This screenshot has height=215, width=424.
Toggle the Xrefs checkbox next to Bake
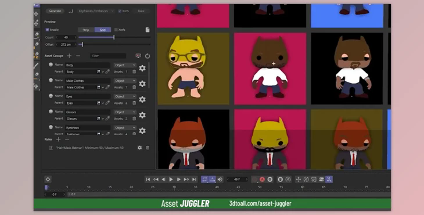120,11
